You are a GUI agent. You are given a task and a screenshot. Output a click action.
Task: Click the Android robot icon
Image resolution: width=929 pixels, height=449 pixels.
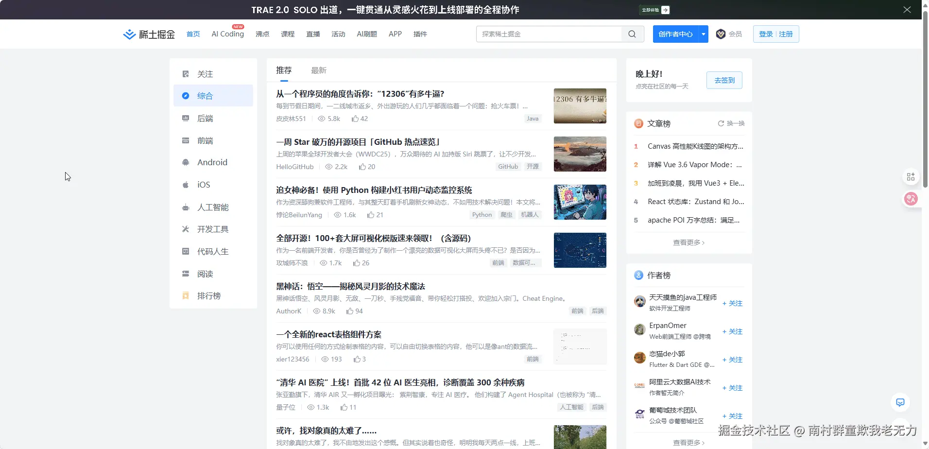pyautogui.click(x=186, y=162)
